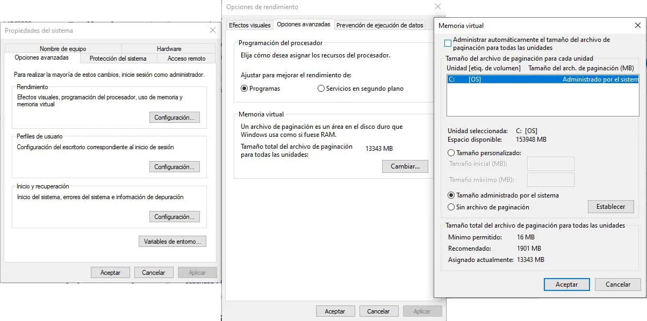
Task: Open Variables de entorno dialog
Action: tap(172, 241)
